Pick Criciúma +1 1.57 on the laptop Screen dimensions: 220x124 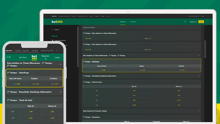(x=182, y=70)
